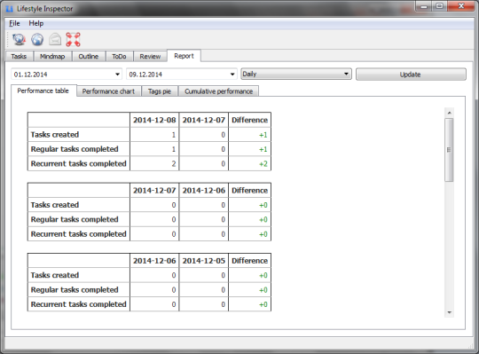Click the 2014-12-07 header in first table
This screenshot has height=354, width=479.
click(204, 120)
